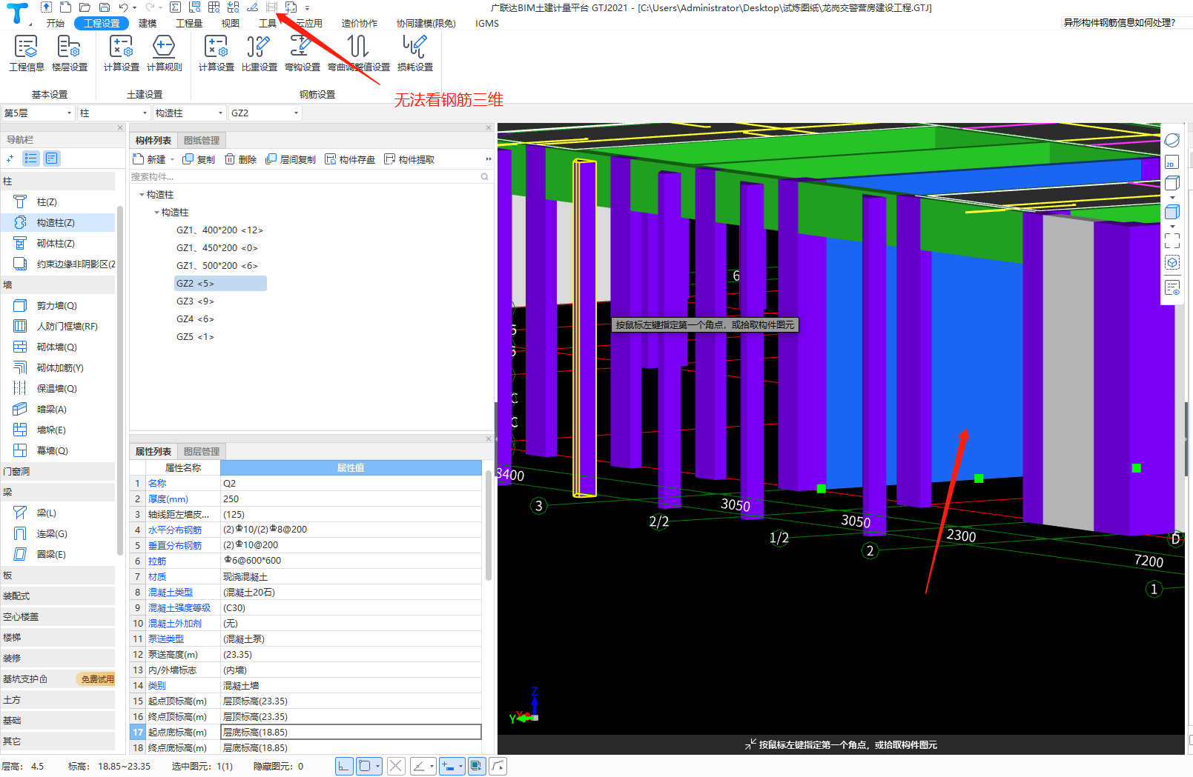Click the 混凝土强度等级 property name link
The height and width of the screenshot is (777, 1193).
click(x=179, y=608)
